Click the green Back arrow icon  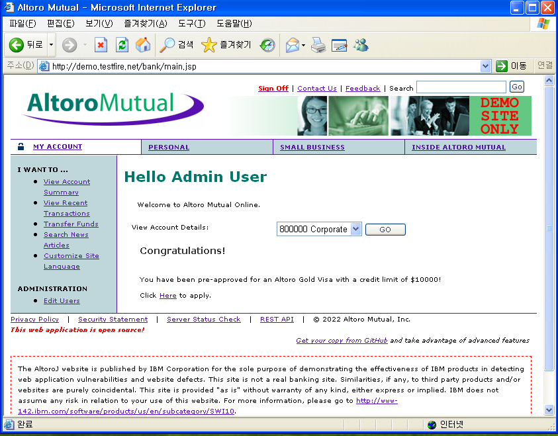coord(17,45)
